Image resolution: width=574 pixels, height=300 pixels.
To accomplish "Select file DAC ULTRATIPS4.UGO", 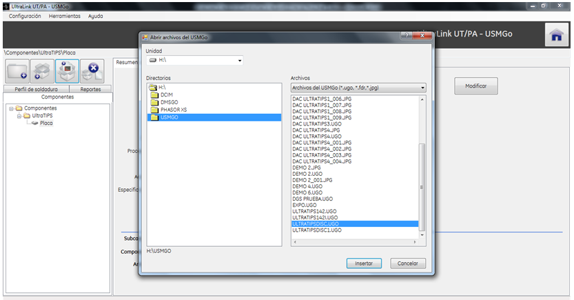I will click(317, 137).
